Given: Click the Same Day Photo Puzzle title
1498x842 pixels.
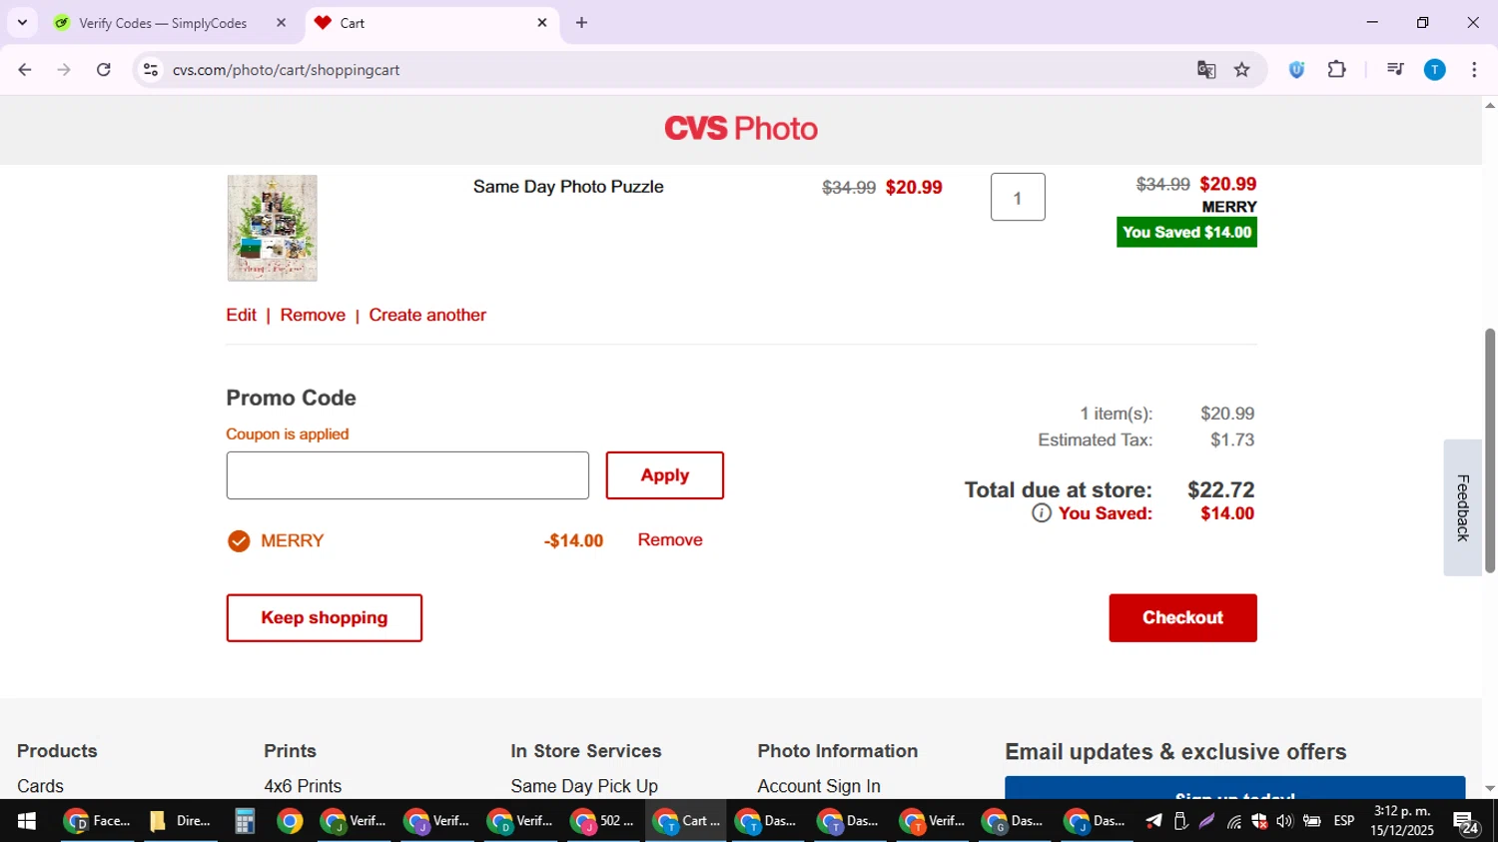Looking at the screenshot, I should tap(568, 187).
